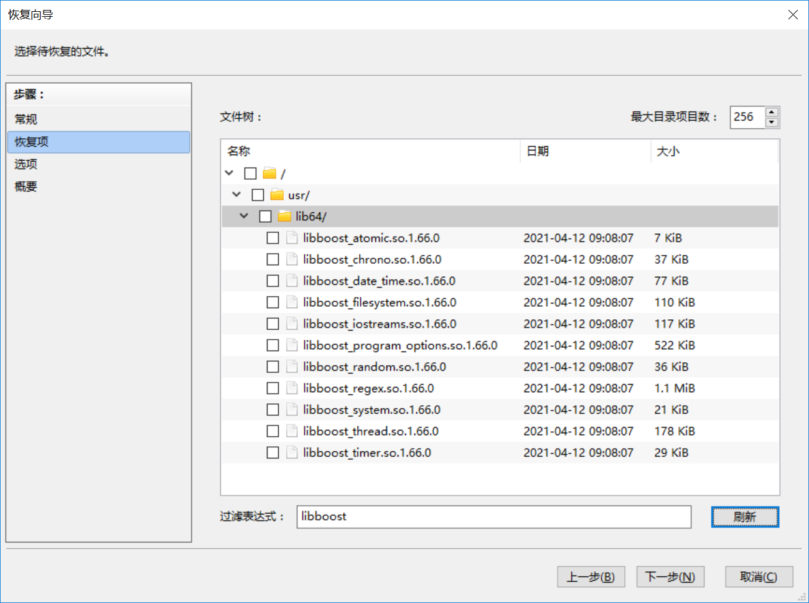Click the usr/ folder icon
Screen dimensions: 809x603
pos(277,195)
